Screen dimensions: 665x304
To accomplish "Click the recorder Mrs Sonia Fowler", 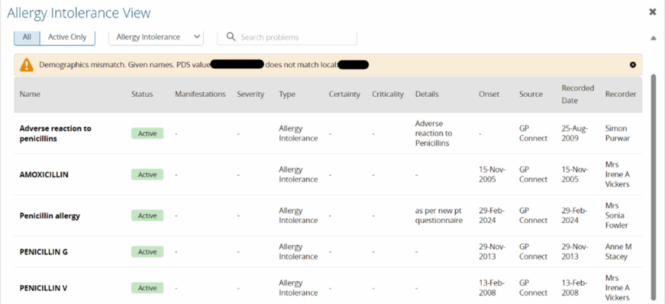I will pos(617,216).
